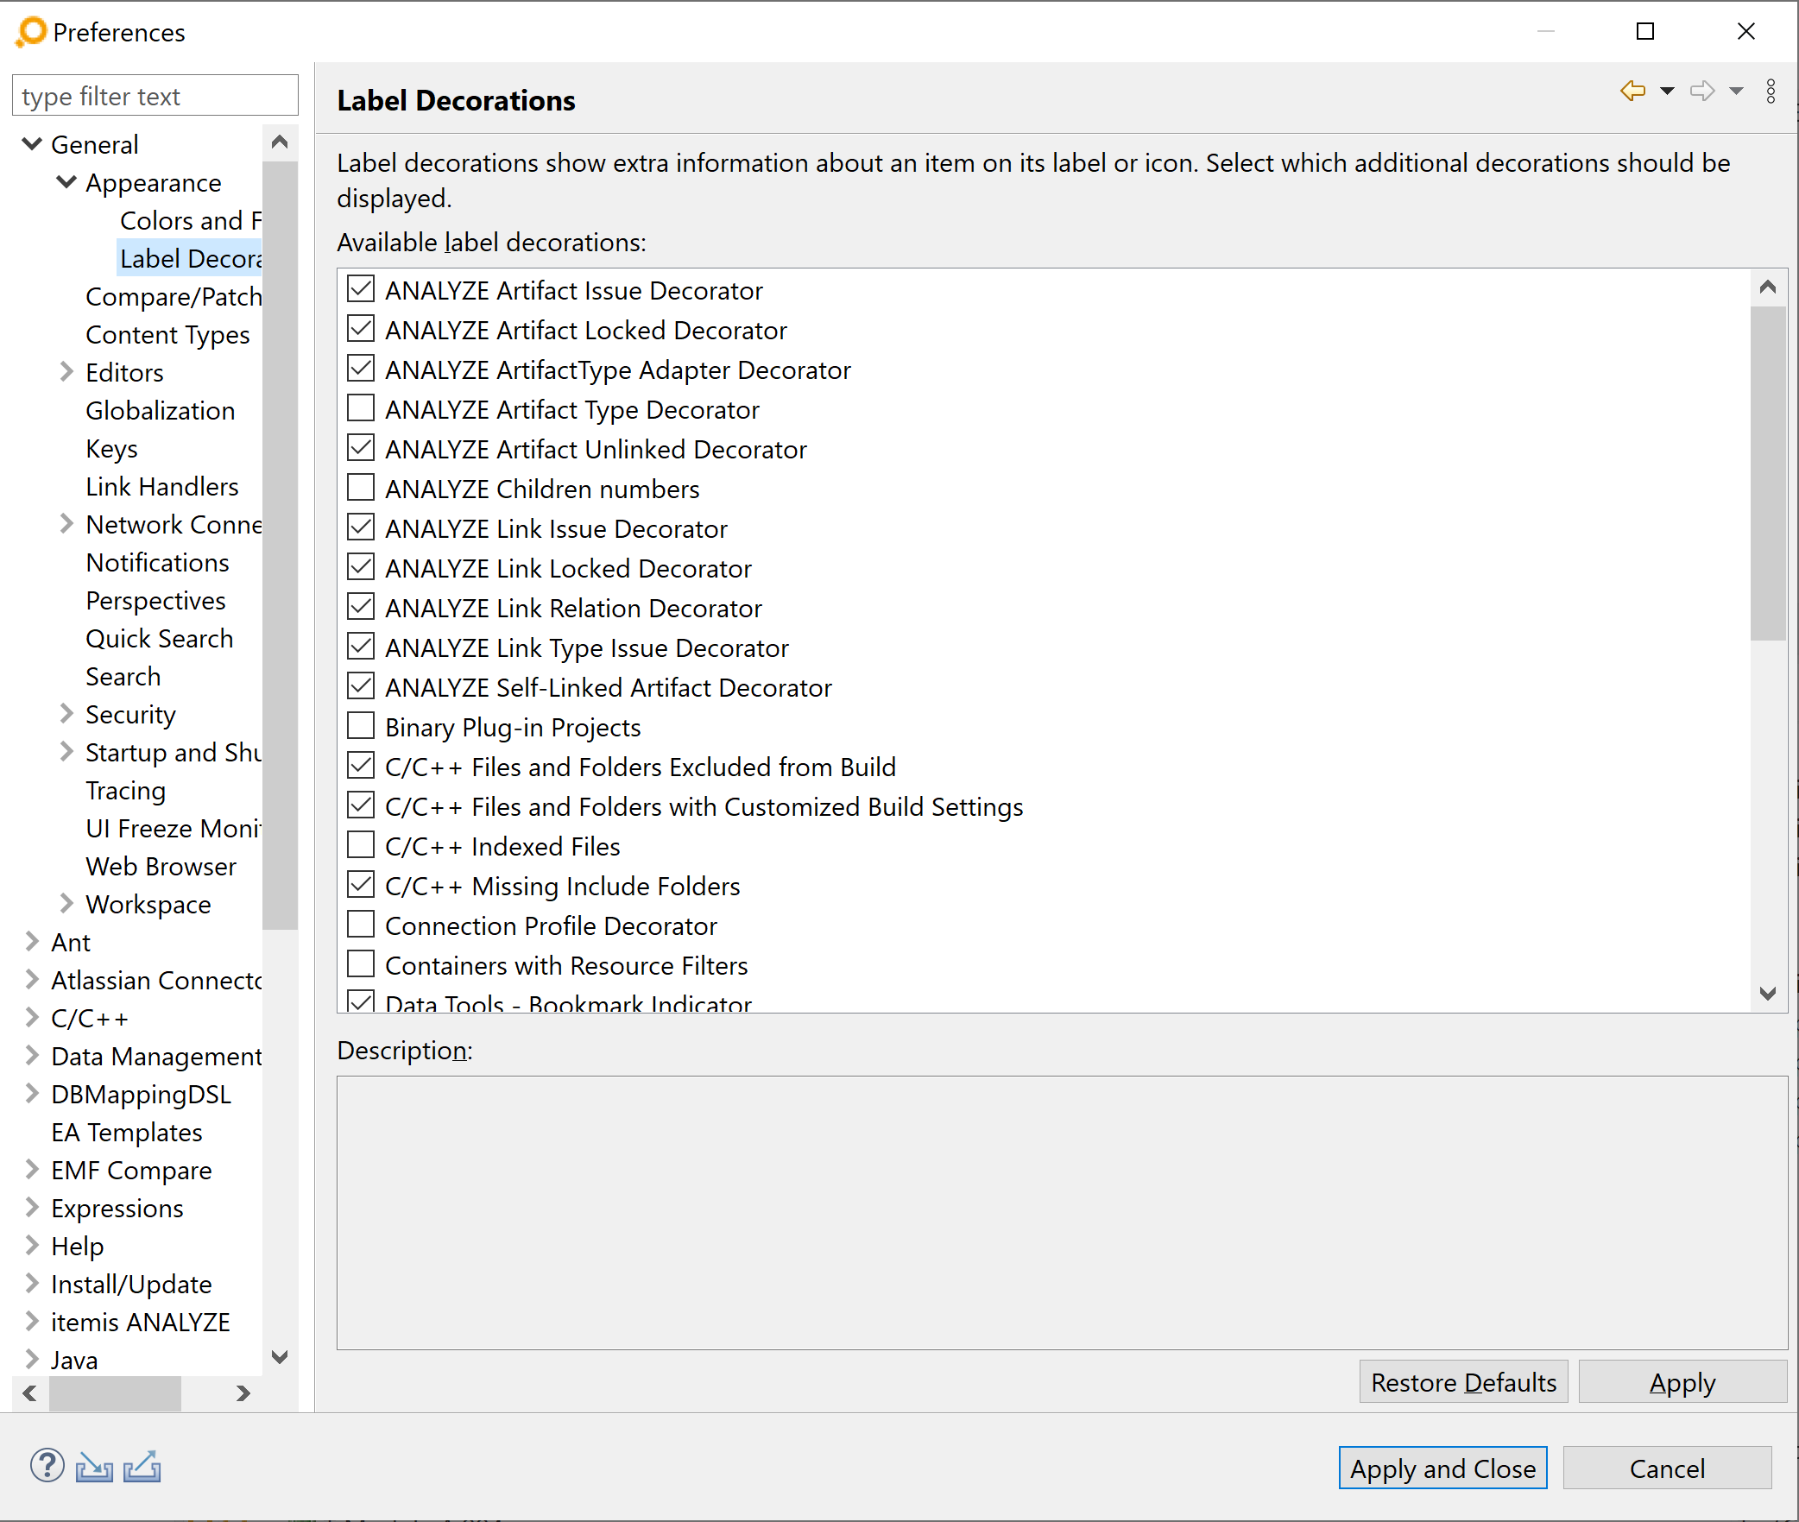Screen dimensions: 1799x1522
Task: Go back with the yellow back arrow
Action: [x=1632, y=91]
